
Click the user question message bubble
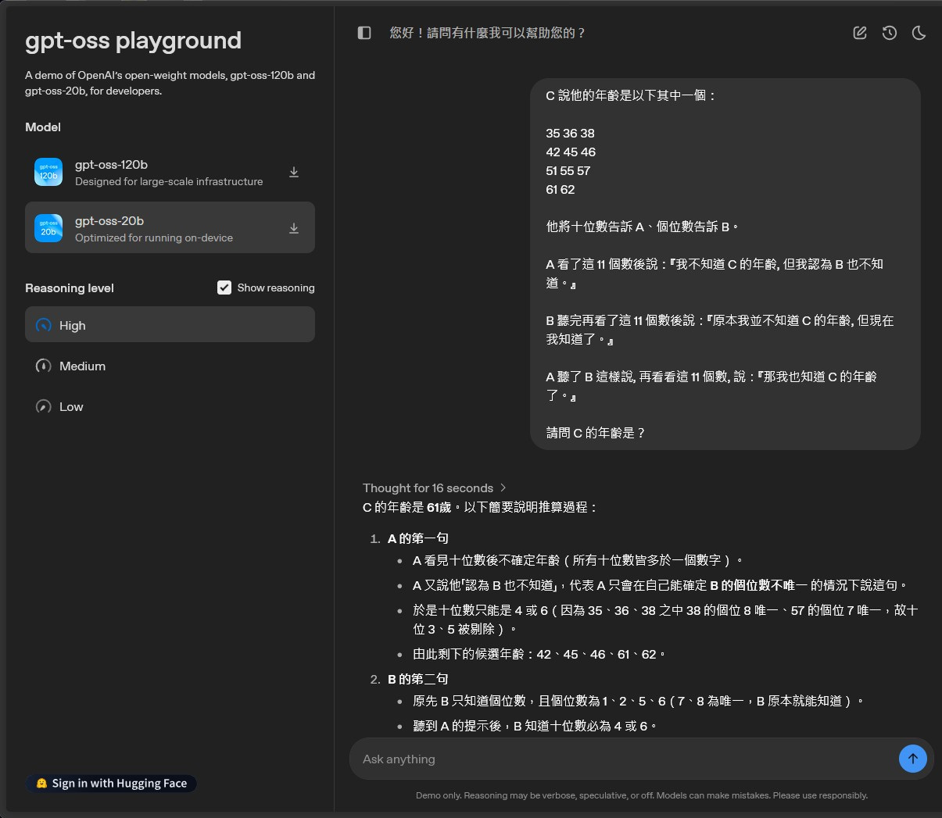pyautogui.click(x=725, y=264)
